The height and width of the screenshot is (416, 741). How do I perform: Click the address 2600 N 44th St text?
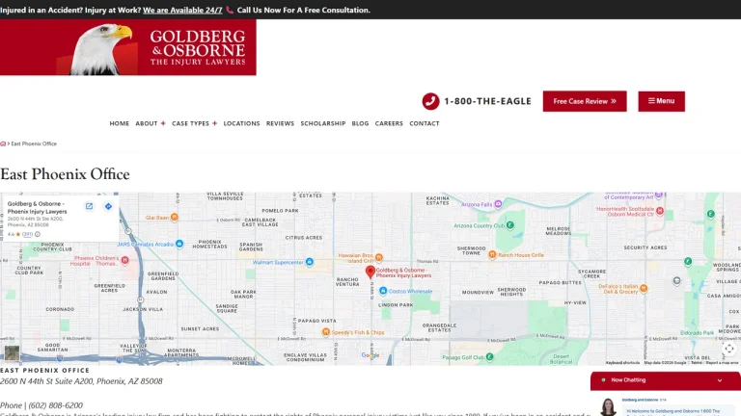[x=81, y=381]
